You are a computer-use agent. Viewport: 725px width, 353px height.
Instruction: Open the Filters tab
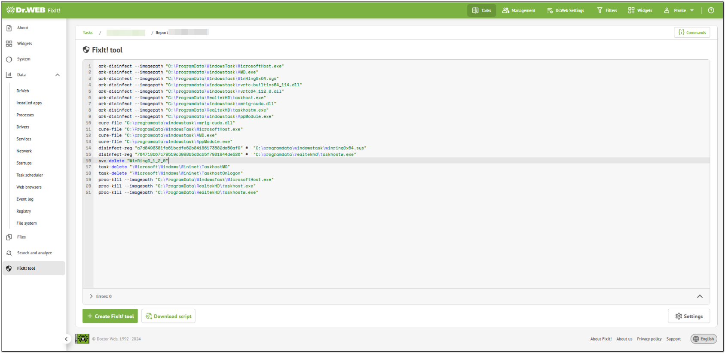point(607,10)
